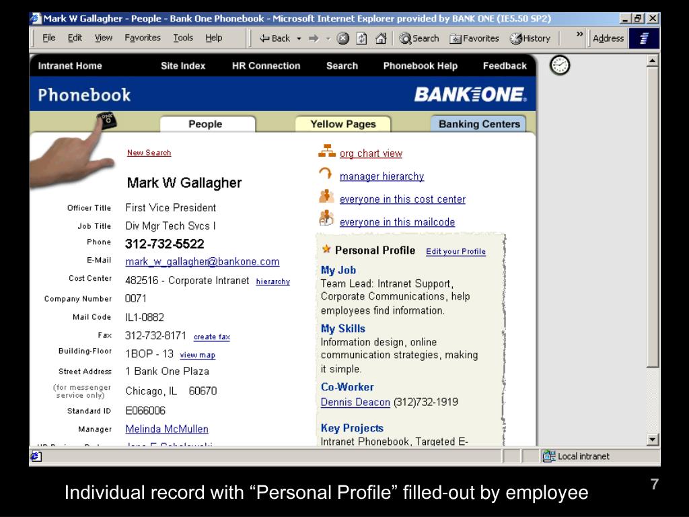Viewport: 689px width, 517px height.
Task: Click the cost center people icon
Action: (326, 196)
